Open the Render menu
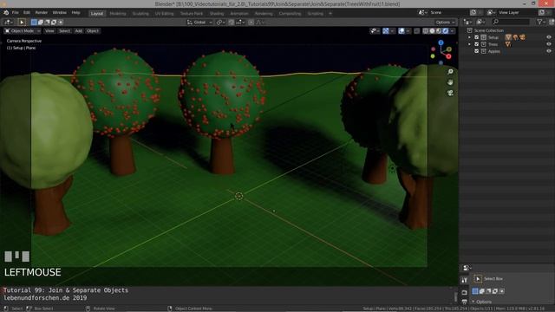 tap(42, 12)
